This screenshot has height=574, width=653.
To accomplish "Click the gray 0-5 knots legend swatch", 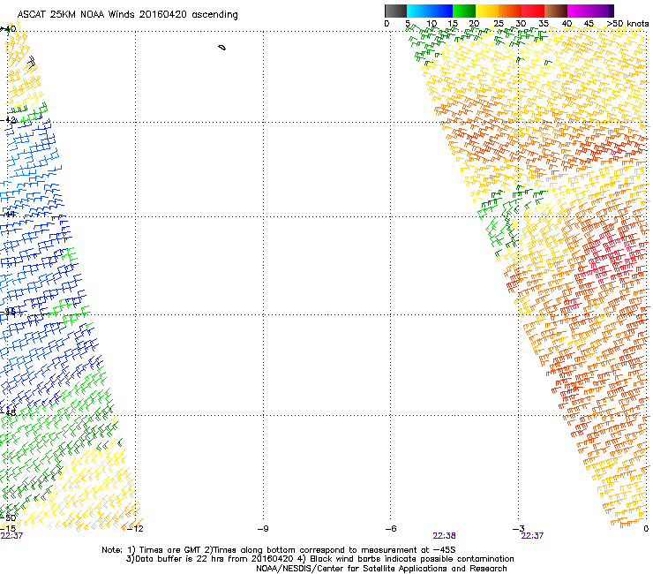I will tap(395, 11).
